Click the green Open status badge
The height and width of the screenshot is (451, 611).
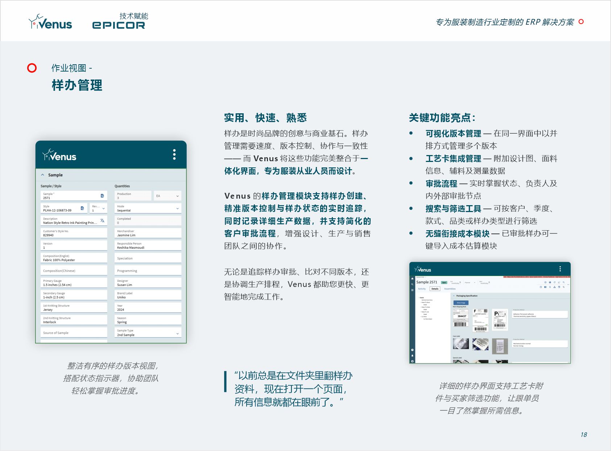[x=444, y=283]
